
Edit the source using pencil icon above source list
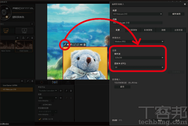pos(28,81)
